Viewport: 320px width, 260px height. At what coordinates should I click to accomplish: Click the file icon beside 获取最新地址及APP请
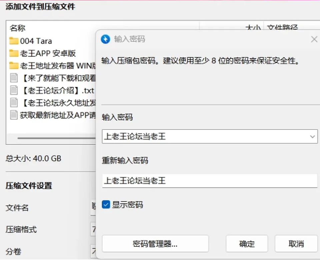tap(14, 115)
